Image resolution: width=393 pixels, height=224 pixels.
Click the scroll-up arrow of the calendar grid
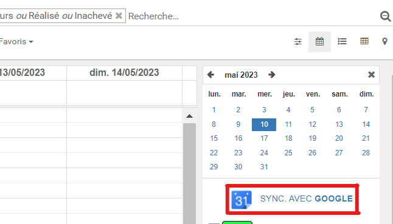tap(189, 116)
